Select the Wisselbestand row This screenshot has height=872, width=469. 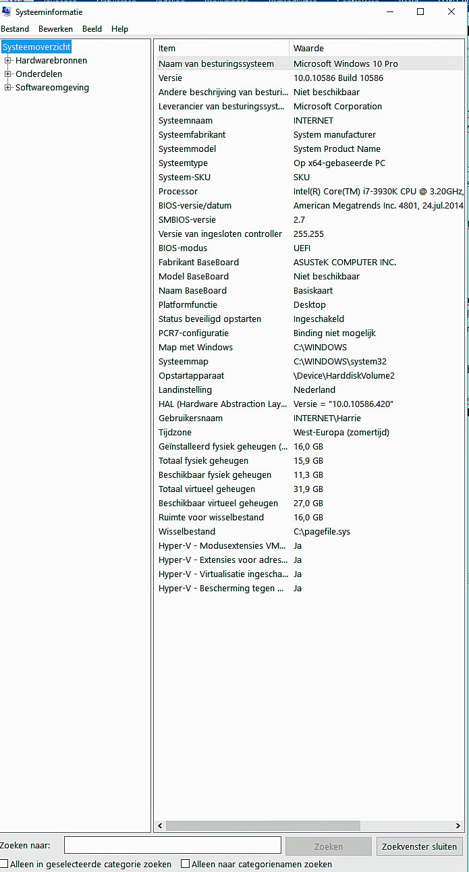pos(310,531)
